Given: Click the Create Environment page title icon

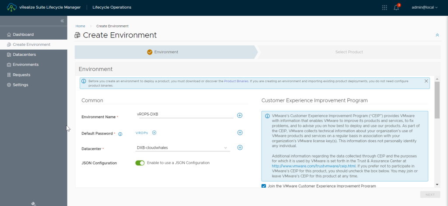Looking at the screenshot, I should tap(77, 35).
